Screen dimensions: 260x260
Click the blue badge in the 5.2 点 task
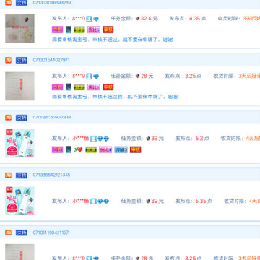121,149
